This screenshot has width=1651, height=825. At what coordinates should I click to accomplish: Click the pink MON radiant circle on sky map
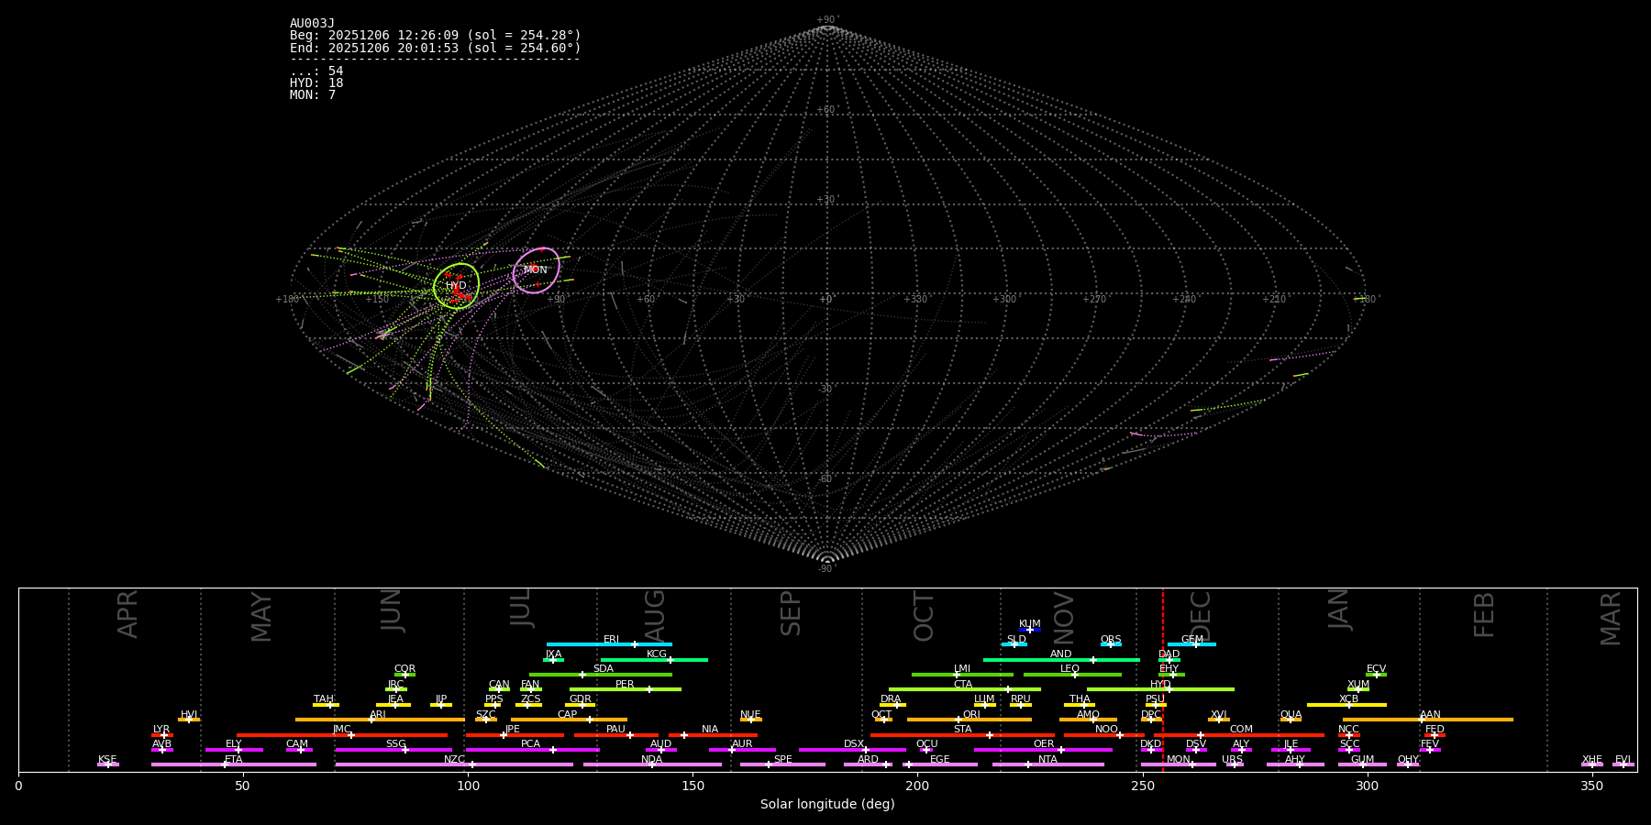(536, 269)
